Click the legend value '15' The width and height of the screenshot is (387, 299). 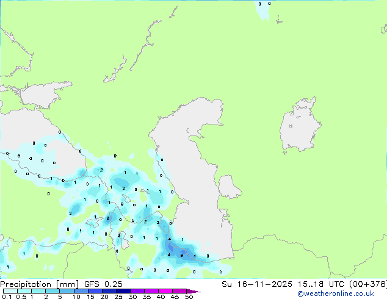tap(90, 297)
